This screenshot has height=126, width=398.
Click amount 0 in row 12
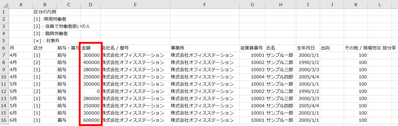click(x=91, y=91)
